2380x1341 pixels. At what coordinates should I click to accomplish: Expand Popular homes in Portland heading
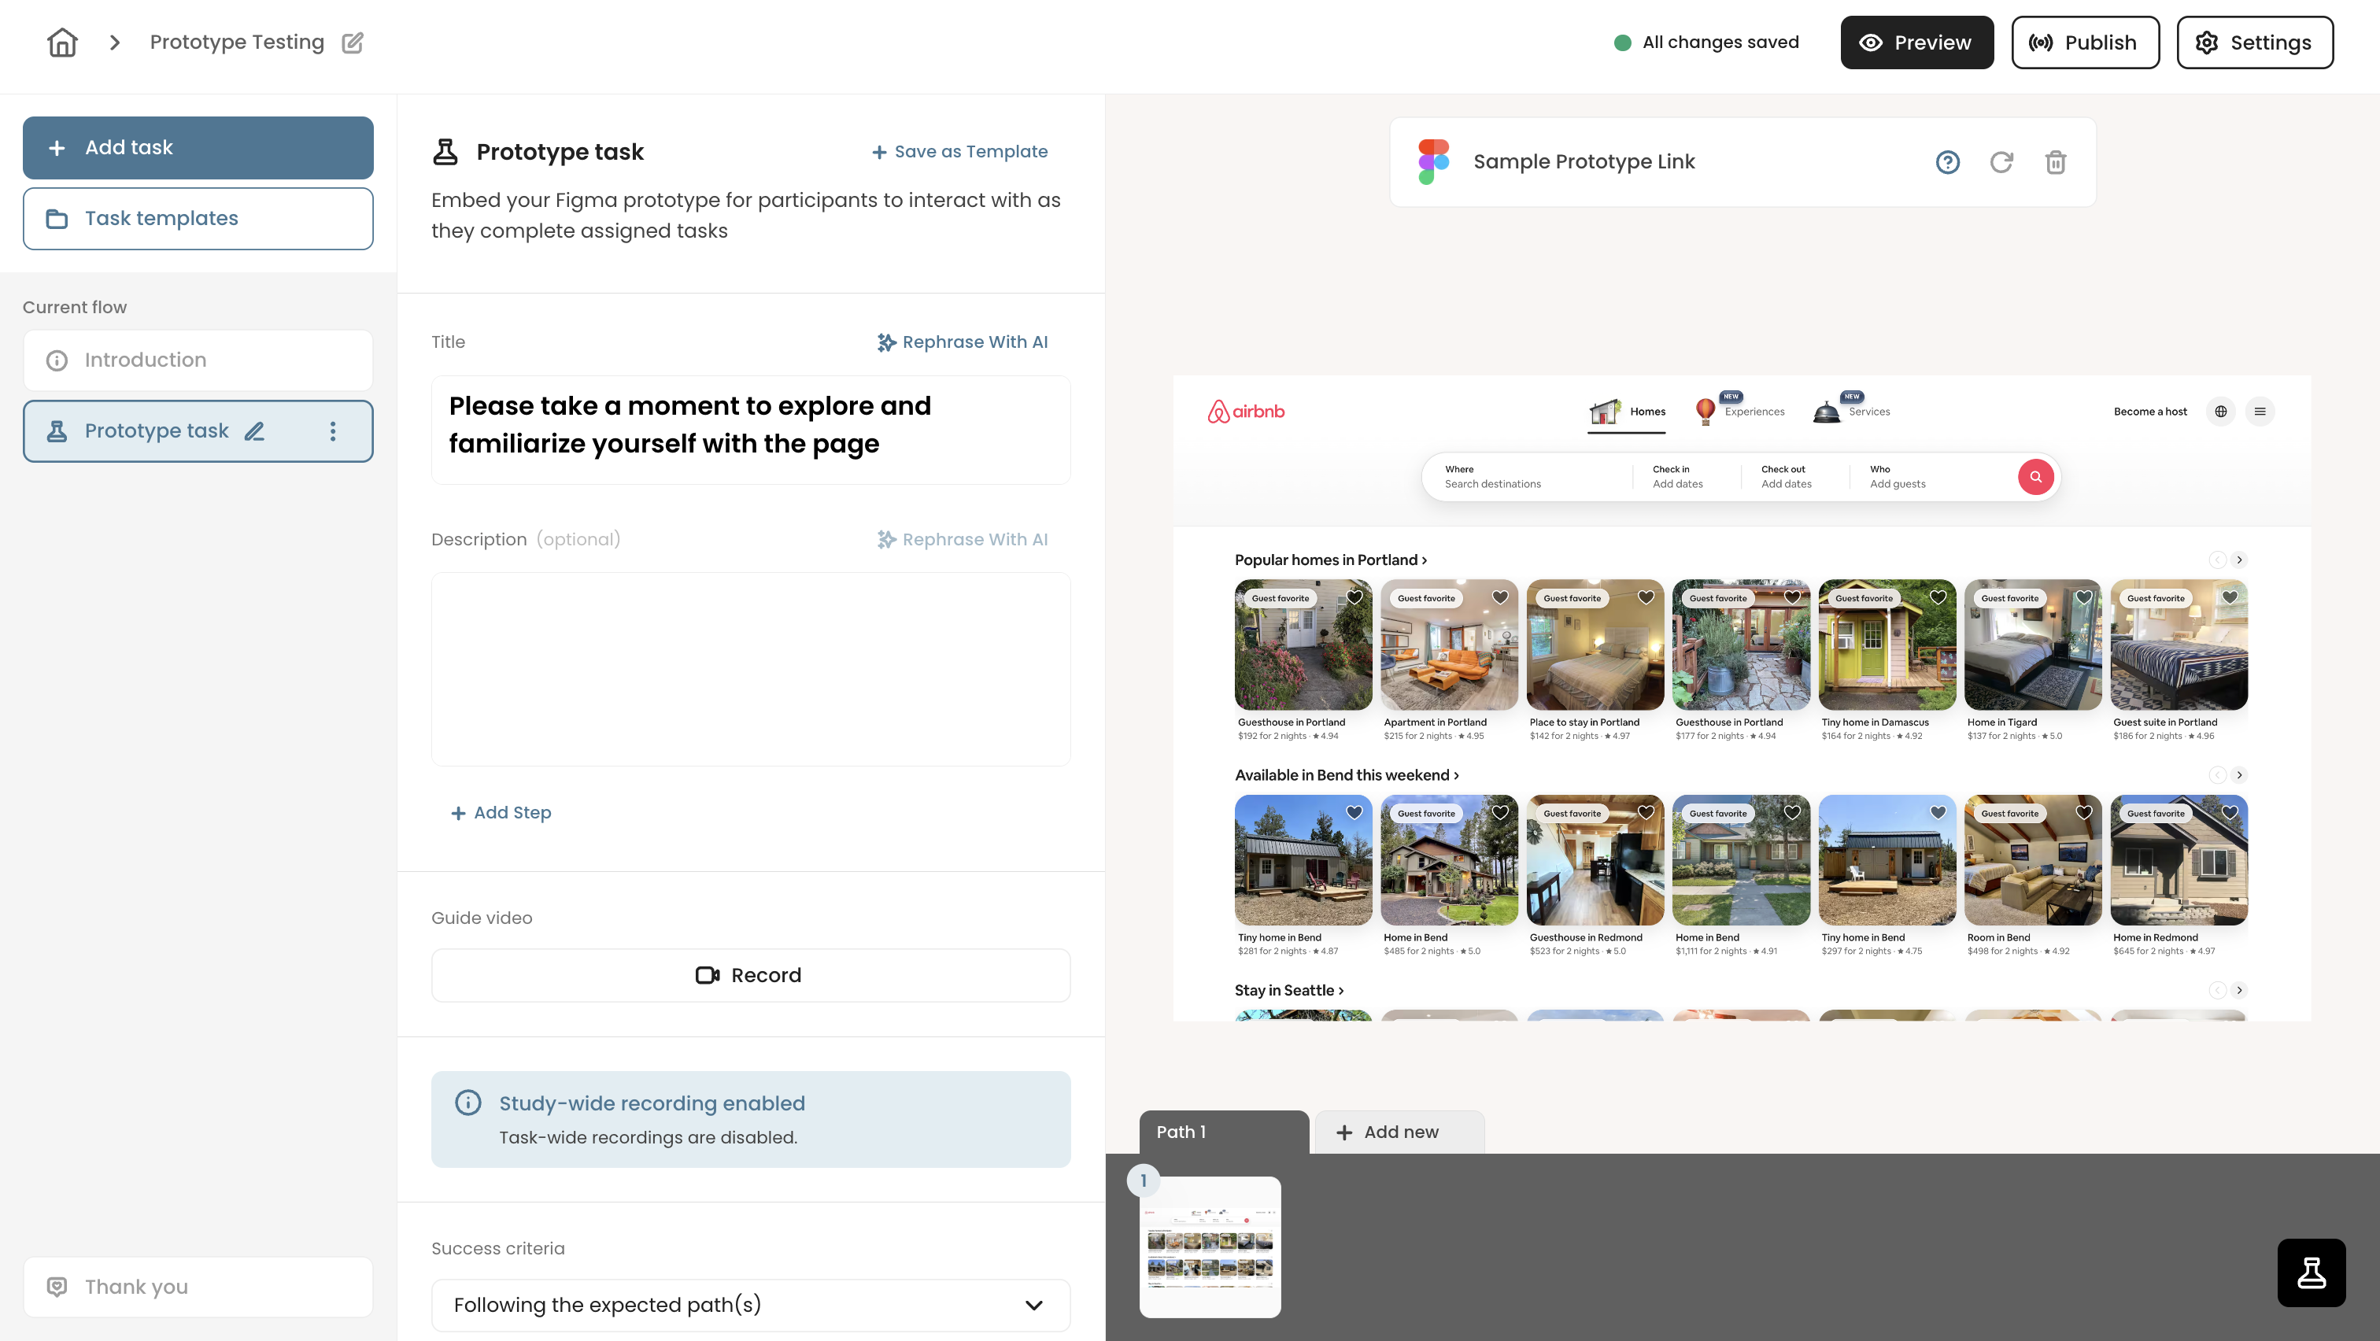(1330, 560)
